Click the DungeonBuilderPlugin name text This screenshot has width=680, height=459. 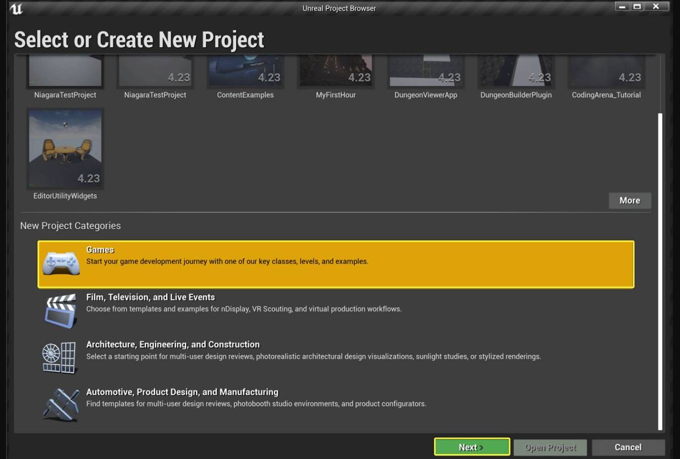point(516,95)
